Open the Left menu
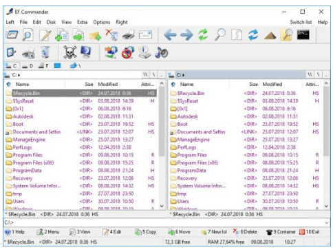This screenshot has height=252, width=333. pos(10,22)
